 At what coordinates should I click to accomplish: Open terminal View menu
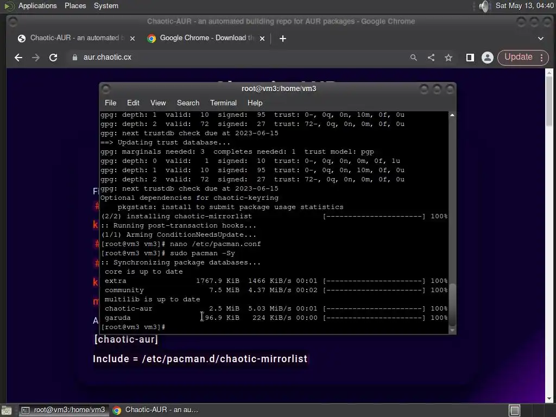(158, 103)
